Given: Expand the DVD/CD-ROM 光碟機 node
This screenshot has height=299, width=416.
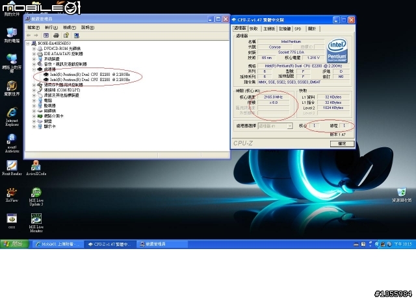Looking at the screenshot, I should 34,49.
